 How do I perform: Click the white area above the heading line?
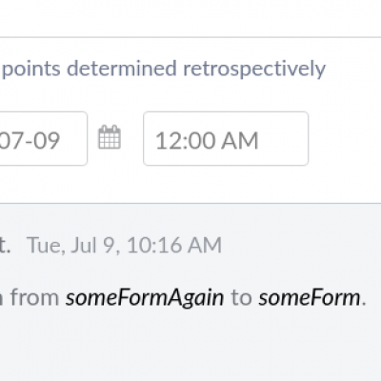point(190,17)
